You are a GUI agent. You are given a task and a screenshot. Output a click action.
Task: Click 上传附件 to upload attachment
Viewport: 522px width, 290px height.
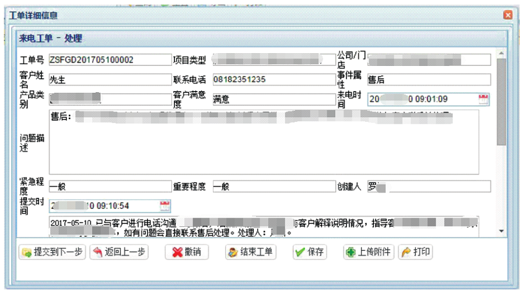pos(367,252)
